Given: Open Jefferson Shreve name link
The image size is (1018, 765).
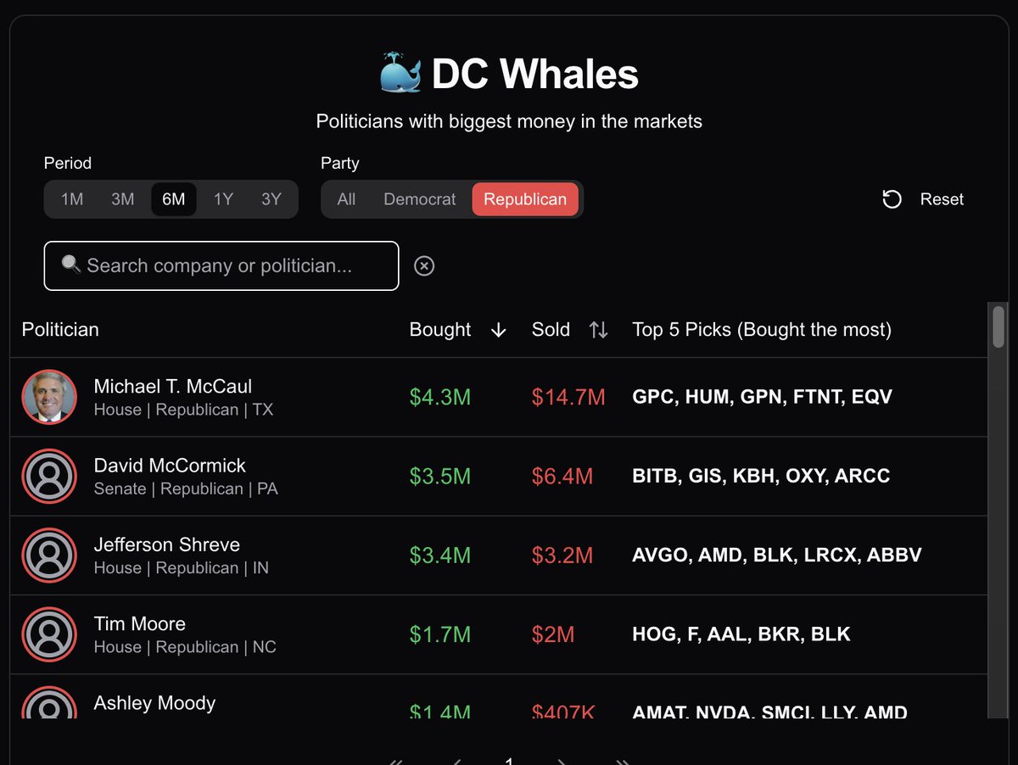Looking at the screenshot, I should (x=167, y=544).
